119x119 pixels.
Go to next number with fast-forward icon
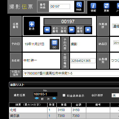click(x=72, y=30)
